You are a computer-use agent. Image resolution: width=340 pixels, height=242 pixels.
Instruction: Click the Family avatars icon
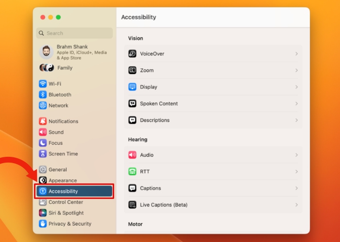coord(47,68)
